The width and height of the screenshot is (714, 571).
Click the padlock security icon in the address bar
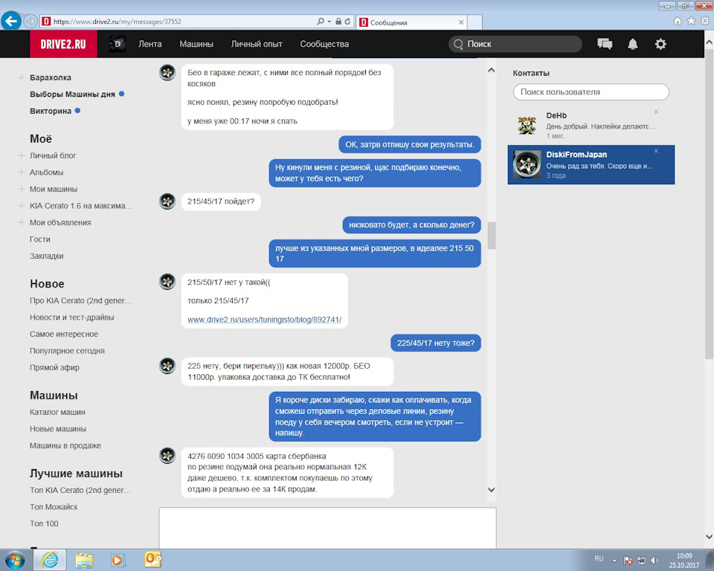338,22
